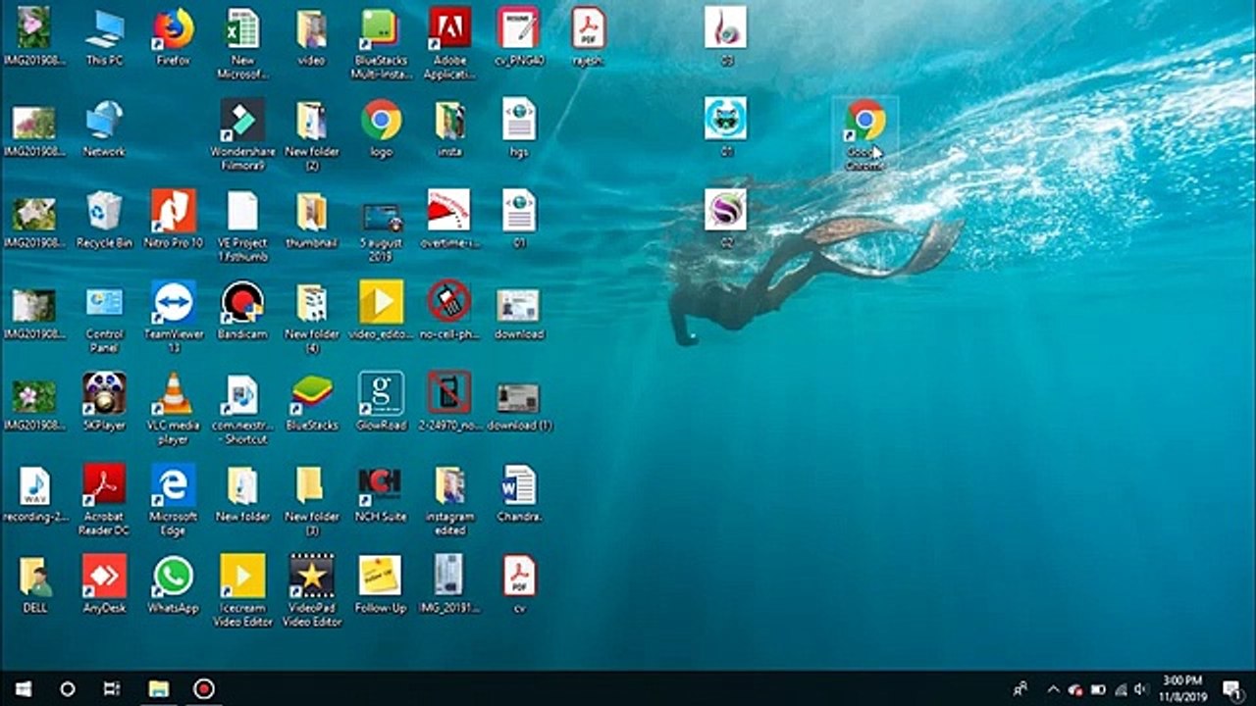The height and width of the screenshot is (706, 1256).
Task: Select the overtime image file
Action: coord(449,220)
